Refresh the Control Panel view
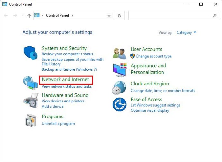 click(x=120, y=15)
